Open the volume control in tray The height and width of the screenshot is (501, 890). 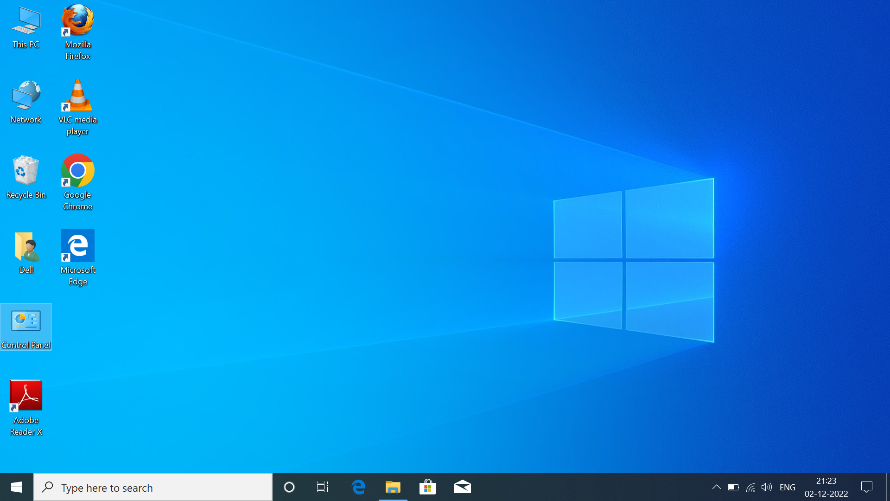coord(767,487)
